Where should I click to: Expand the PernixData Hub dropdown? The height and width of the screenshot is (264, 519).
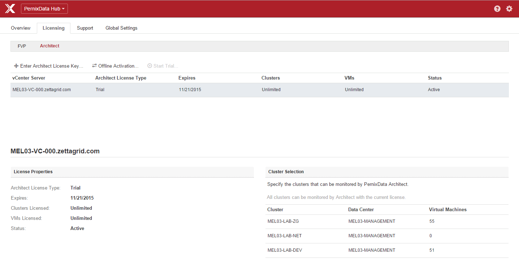click(44, 9)
